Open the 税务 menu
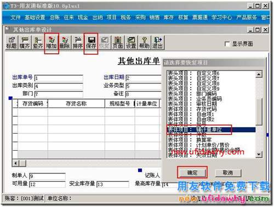274x207 pixels. tap(125, 17)
